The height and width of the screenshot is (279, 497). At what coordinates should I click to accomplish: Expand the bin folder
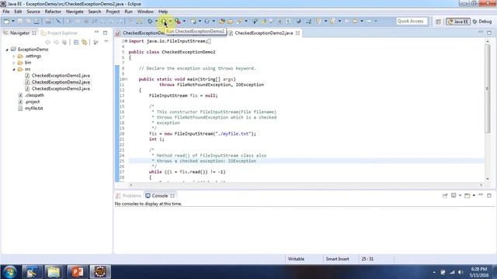[14, 63]
